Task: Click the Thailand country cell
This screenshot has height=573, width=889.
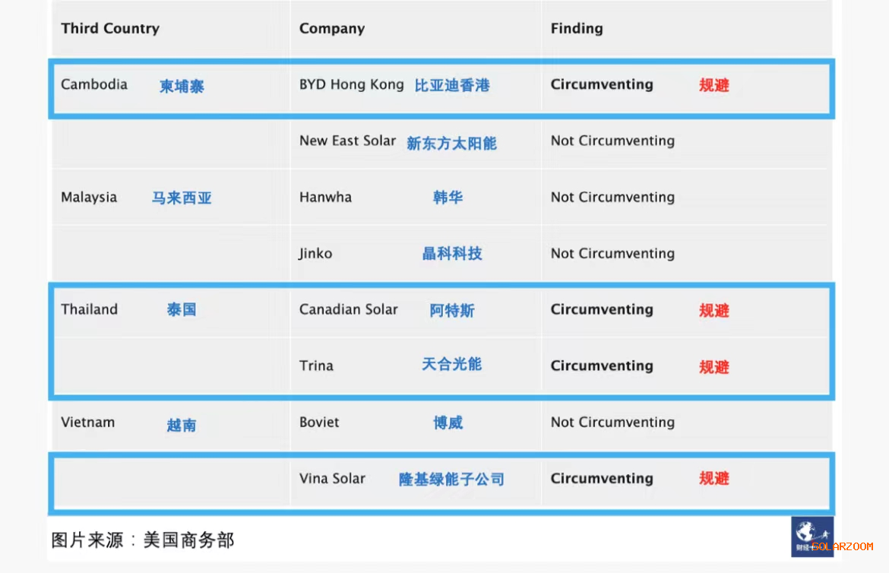Action: coord(90,309)
